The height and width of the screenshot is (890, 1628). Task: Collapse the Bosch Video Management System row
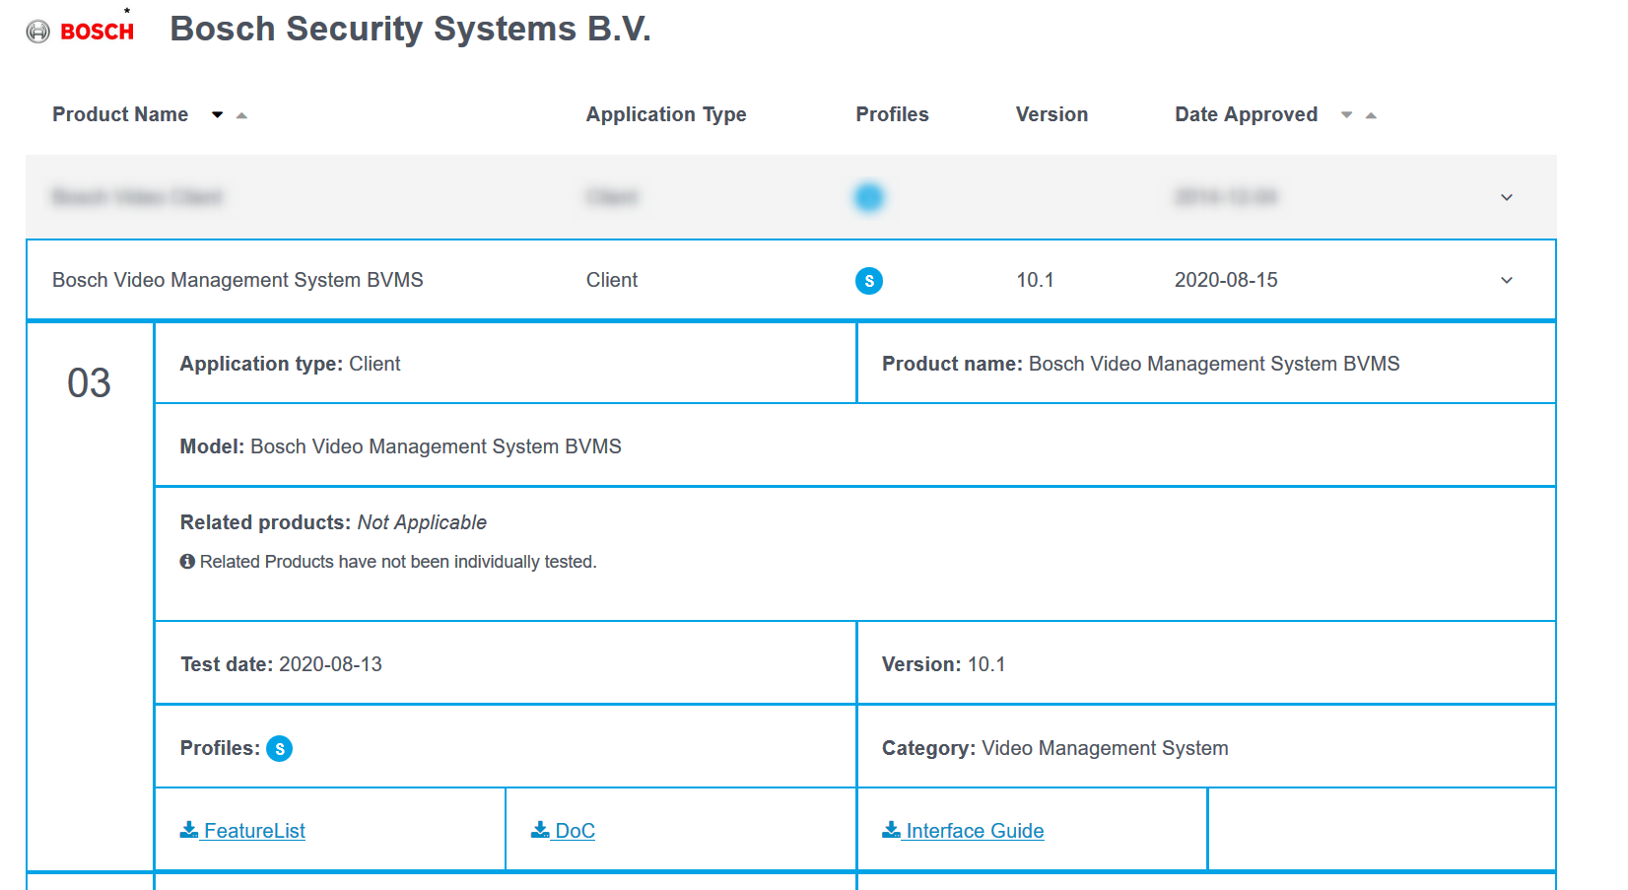tap(1506, 281)
